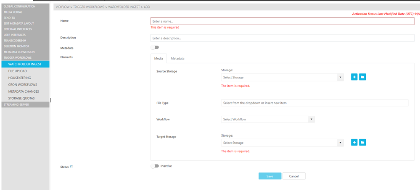420x190 pixels.
Task: Open the Global Configuration menu section
Action: pyautogui.click(x=20, y=7)
